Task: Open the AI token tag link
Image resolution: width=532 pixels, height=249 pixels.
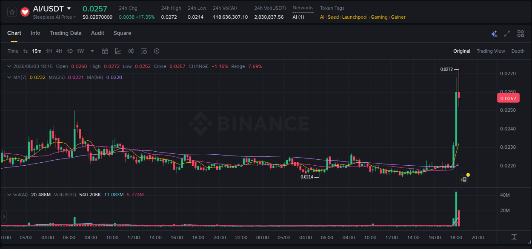Action: 322,17
